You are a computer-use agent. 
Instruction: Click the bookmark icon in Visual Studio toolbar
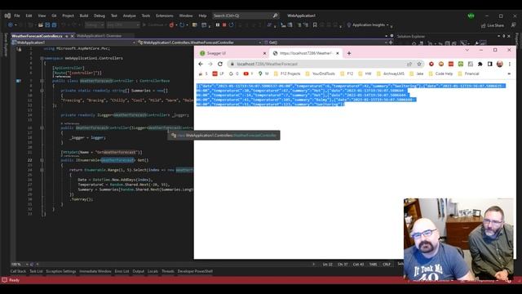(315, 25)
